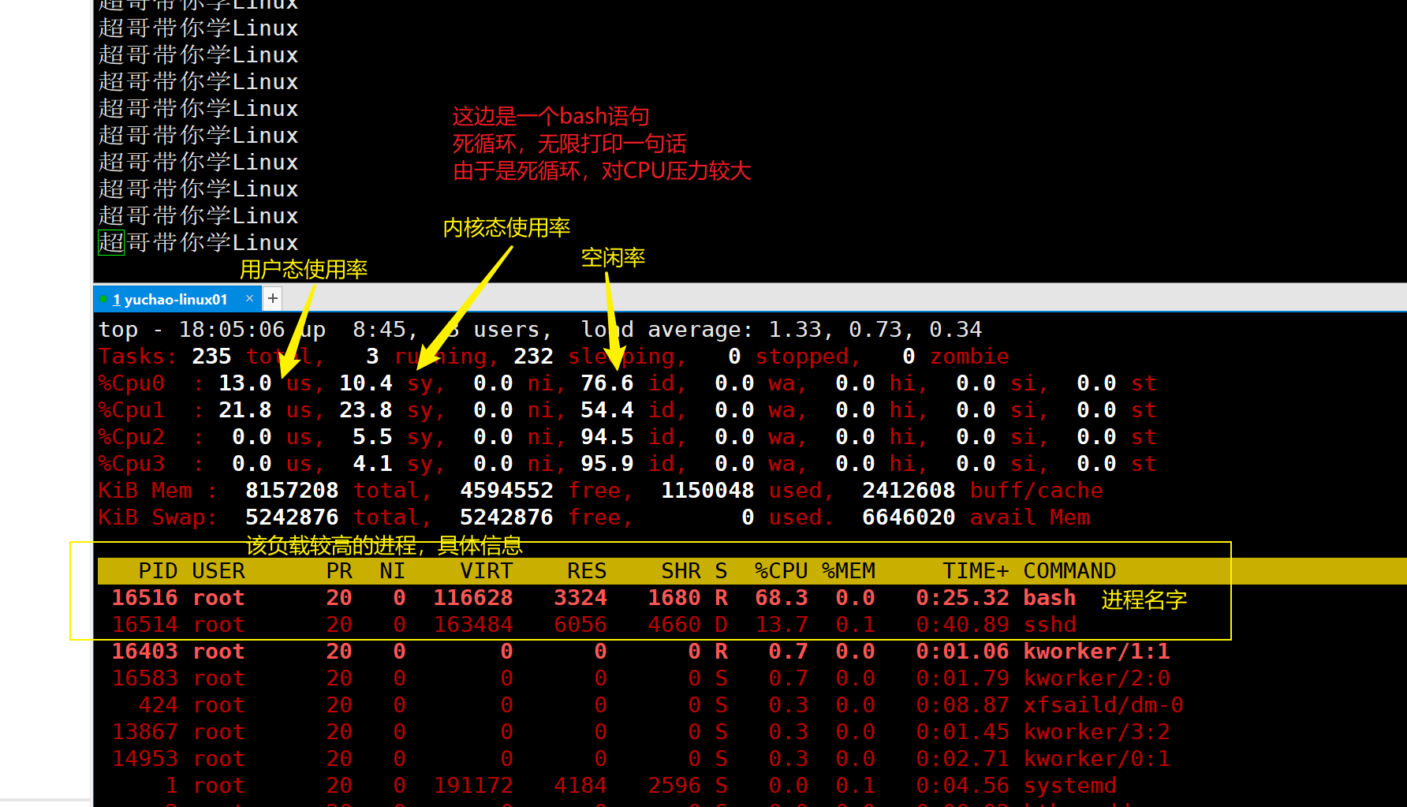Click the yellow '进程名字' annotation
Viewport: 1407px width, 807px height.
[x=1144, y=600]
